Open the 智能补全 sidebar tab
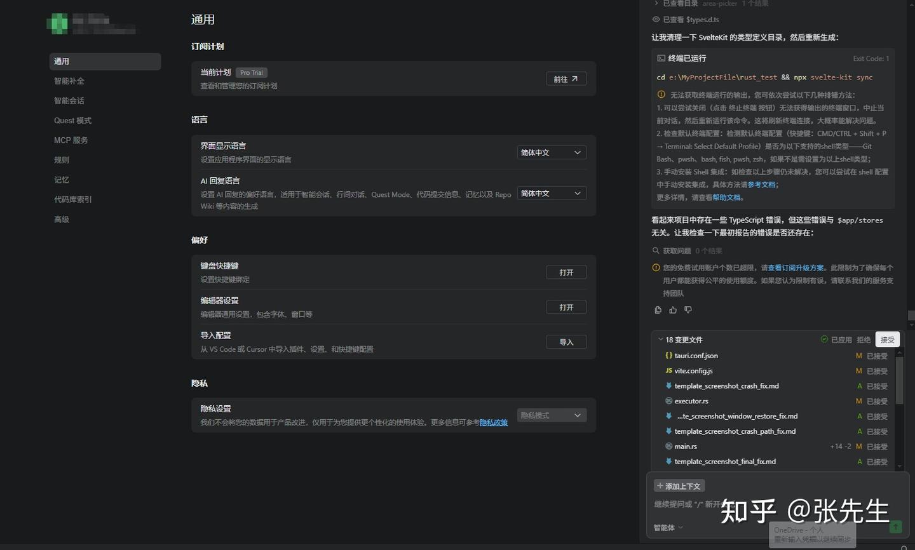The width and height of the screenshot is (915, 550). click(69, 81)
